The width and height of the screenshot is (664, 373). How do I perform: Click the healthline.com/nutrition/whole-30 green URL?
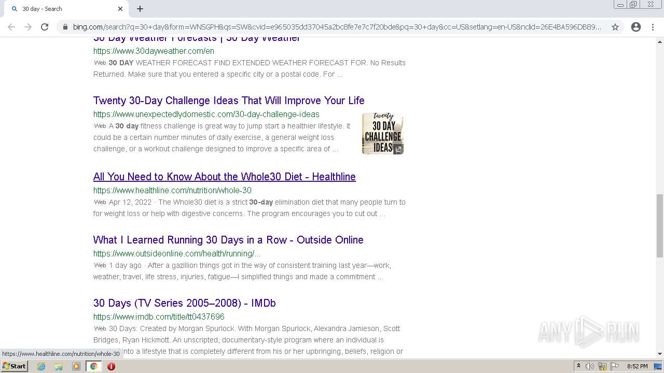click(172, 190)
